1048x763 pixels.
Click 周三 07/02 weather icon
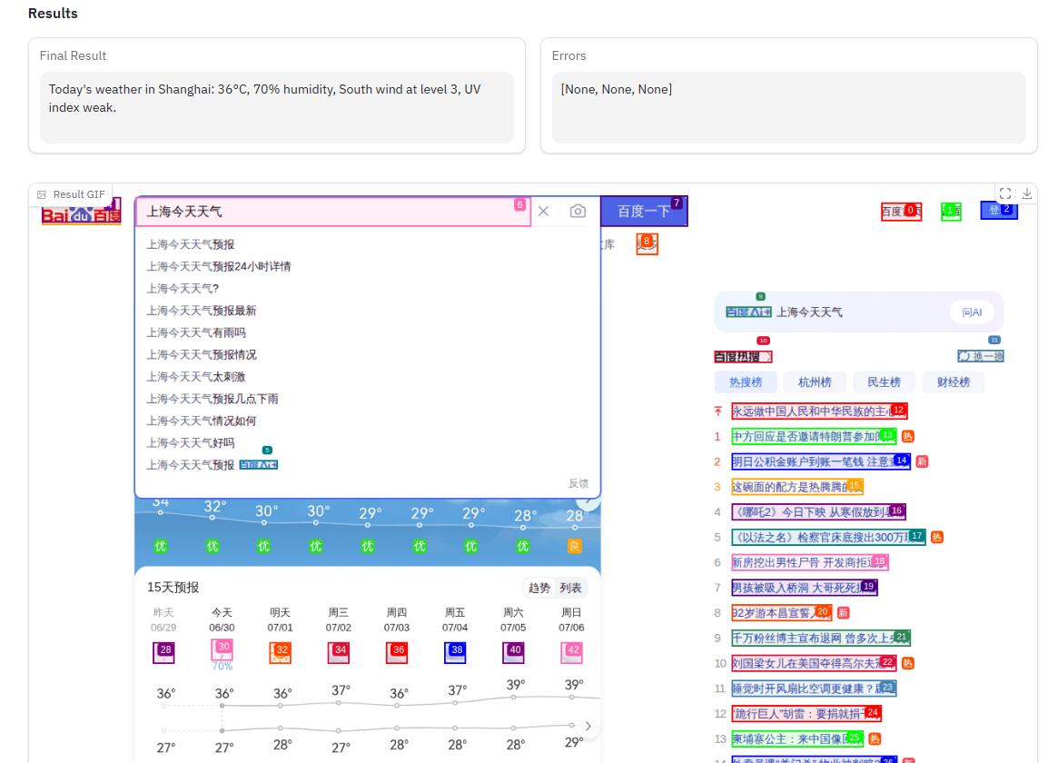338,653
